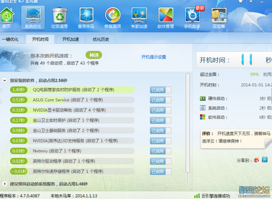This screenshot has width=272, height=199.
Task: Select QQ电脑管家实时防护服务 row text
Action: [x=73, y=90]
